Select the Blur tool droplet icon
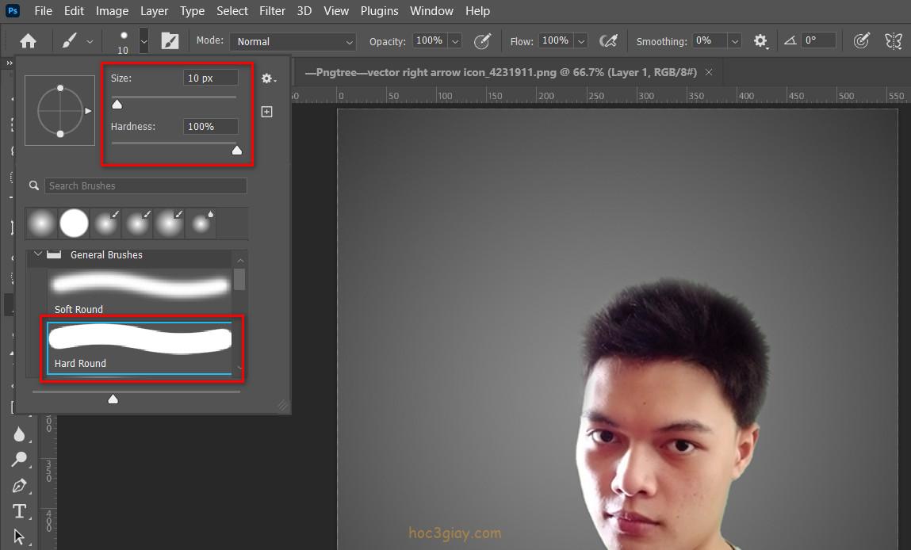 19,434
